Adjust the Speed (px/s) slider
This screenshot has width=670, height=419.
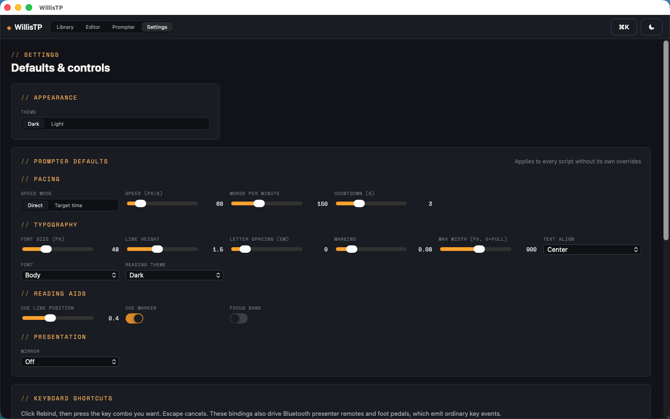(162, 203)
